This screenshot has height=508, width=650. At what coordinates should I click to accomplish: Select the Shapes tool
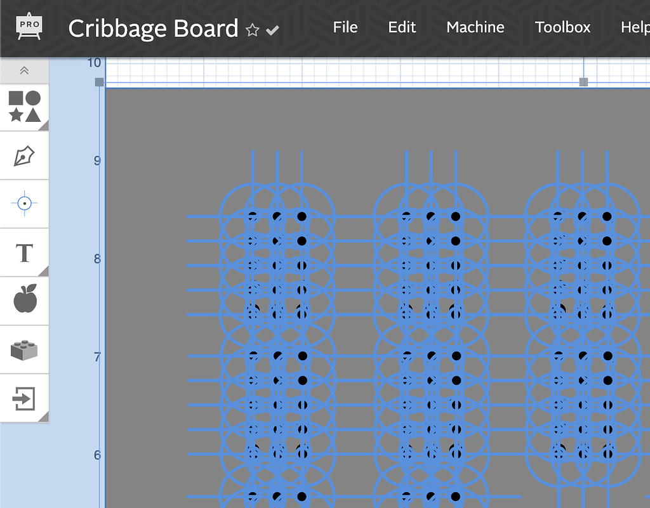(x=24, y=106)
